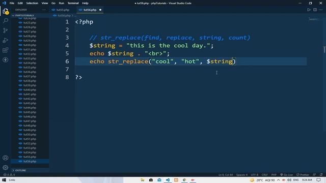The width and height of the screenshot is (326, 183).
Task: Open Windows Action Center notifications
Action: pyautogui.click(x=318, y=180)
